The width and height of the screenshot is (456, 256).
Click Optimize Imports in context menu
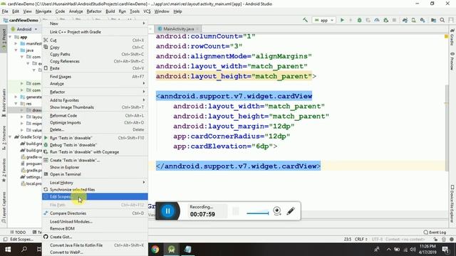[x=95, y=122]
